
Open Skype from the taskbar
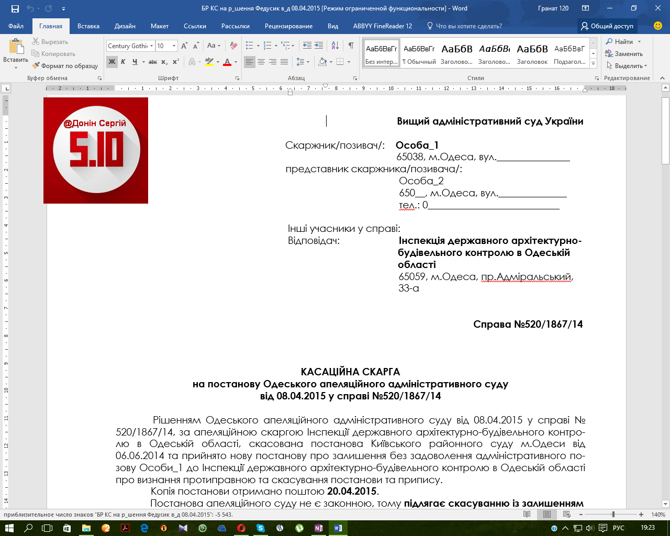[x=261, y=528]
